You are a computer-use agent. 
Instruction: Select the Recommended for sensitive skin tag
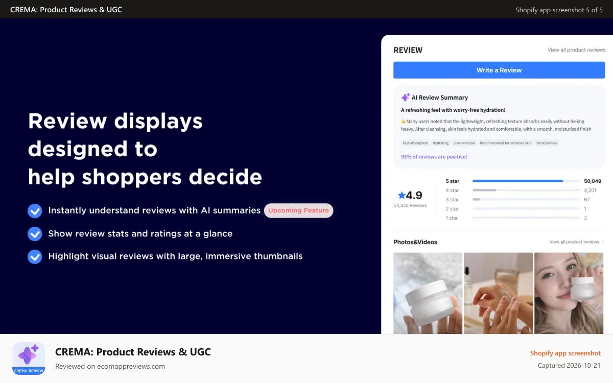pyautogui.click(x=506, y=143)
